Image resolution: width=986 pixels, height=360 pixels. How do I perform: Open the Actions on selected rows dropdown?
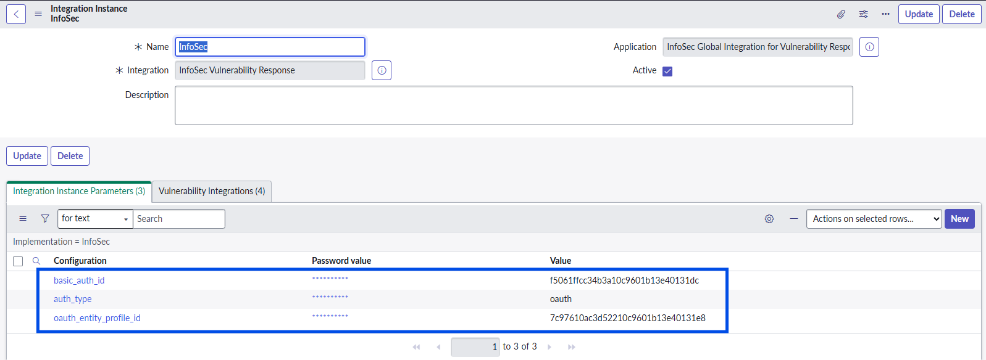click(x=874, y=219)
